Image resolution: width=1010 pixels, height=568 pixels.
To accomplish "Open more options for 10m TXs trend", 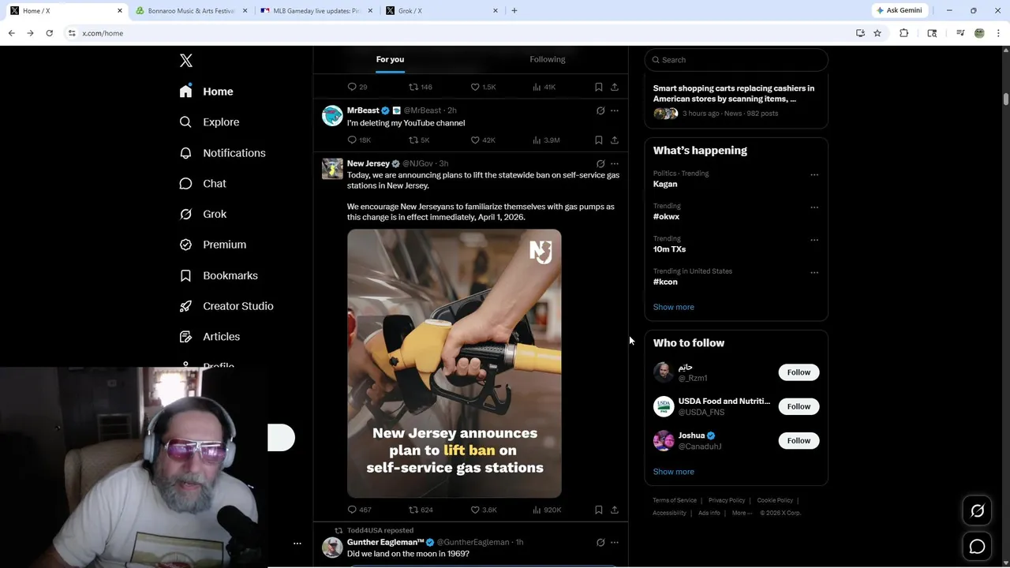I will (x=814, y=240).
